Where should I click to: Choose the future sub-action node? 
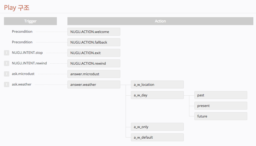point(221,116)
